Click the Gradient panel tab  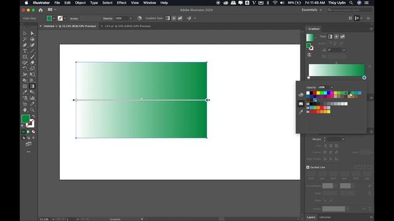[313, 29]
